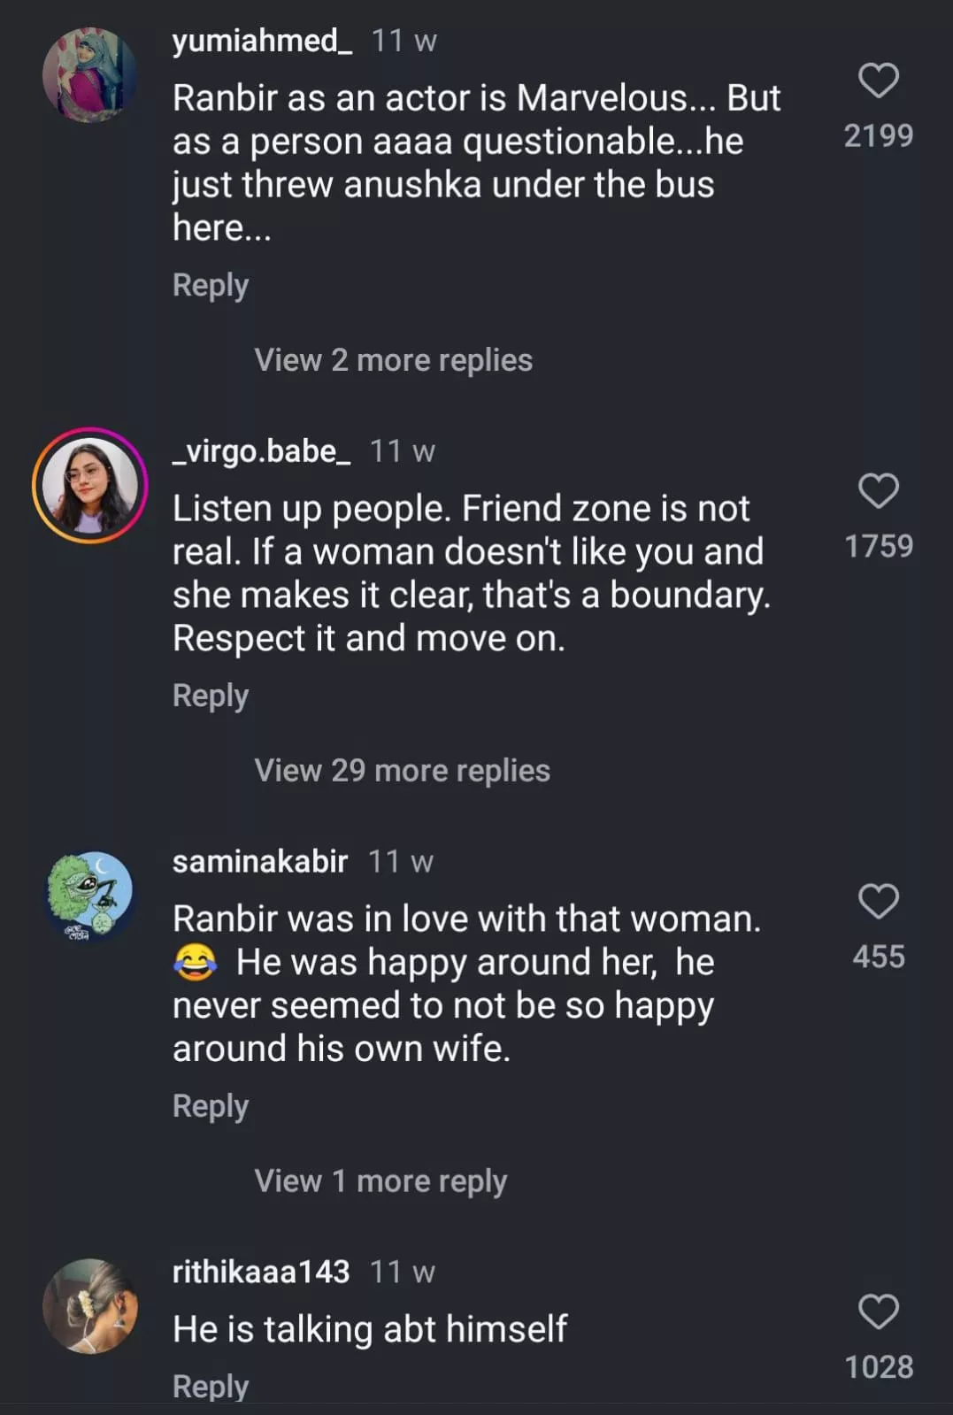
Task: Open the rithikaaa143 username link
Action: (x=261, y=1273)
